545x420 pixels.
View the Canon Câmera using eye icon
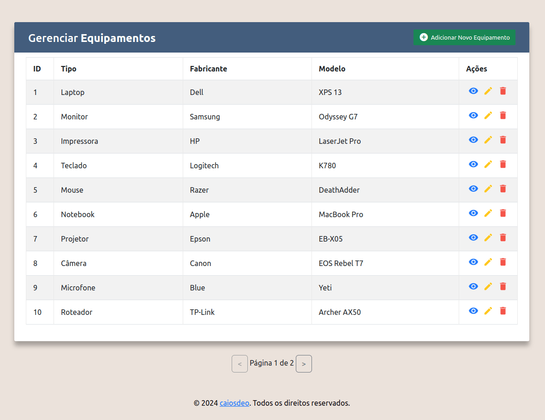pyautogui.click(x=473, y=262)
